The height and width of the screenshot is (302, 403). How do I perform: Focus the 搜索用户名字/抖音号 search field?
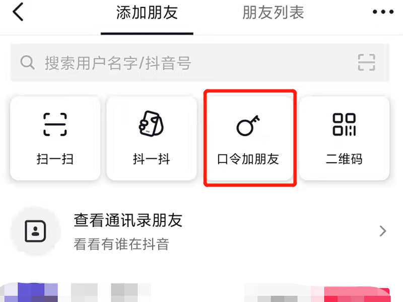coord(199,62)
